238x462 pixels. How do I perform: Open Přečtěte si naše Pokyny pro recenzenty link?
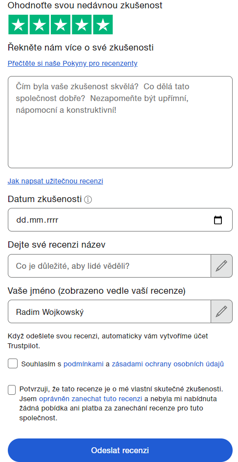72,63
